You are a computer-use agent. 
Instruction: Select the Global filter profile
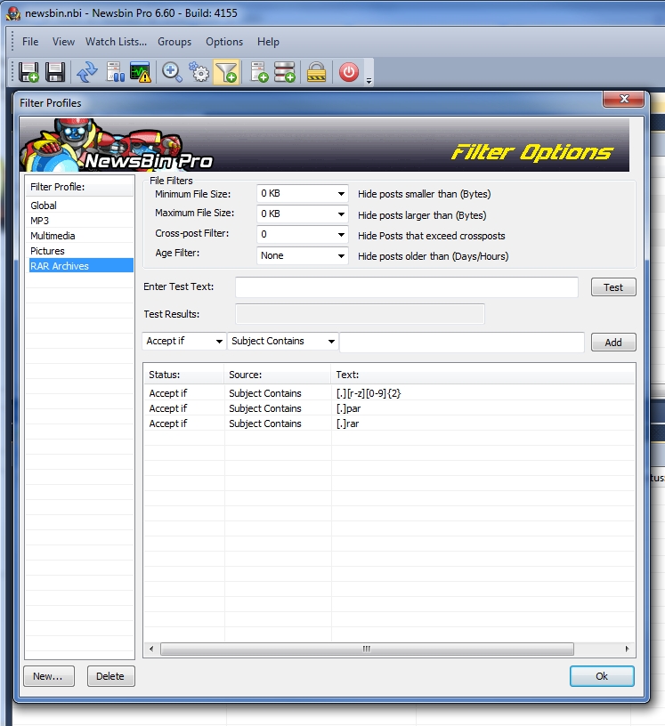point(81,206)
